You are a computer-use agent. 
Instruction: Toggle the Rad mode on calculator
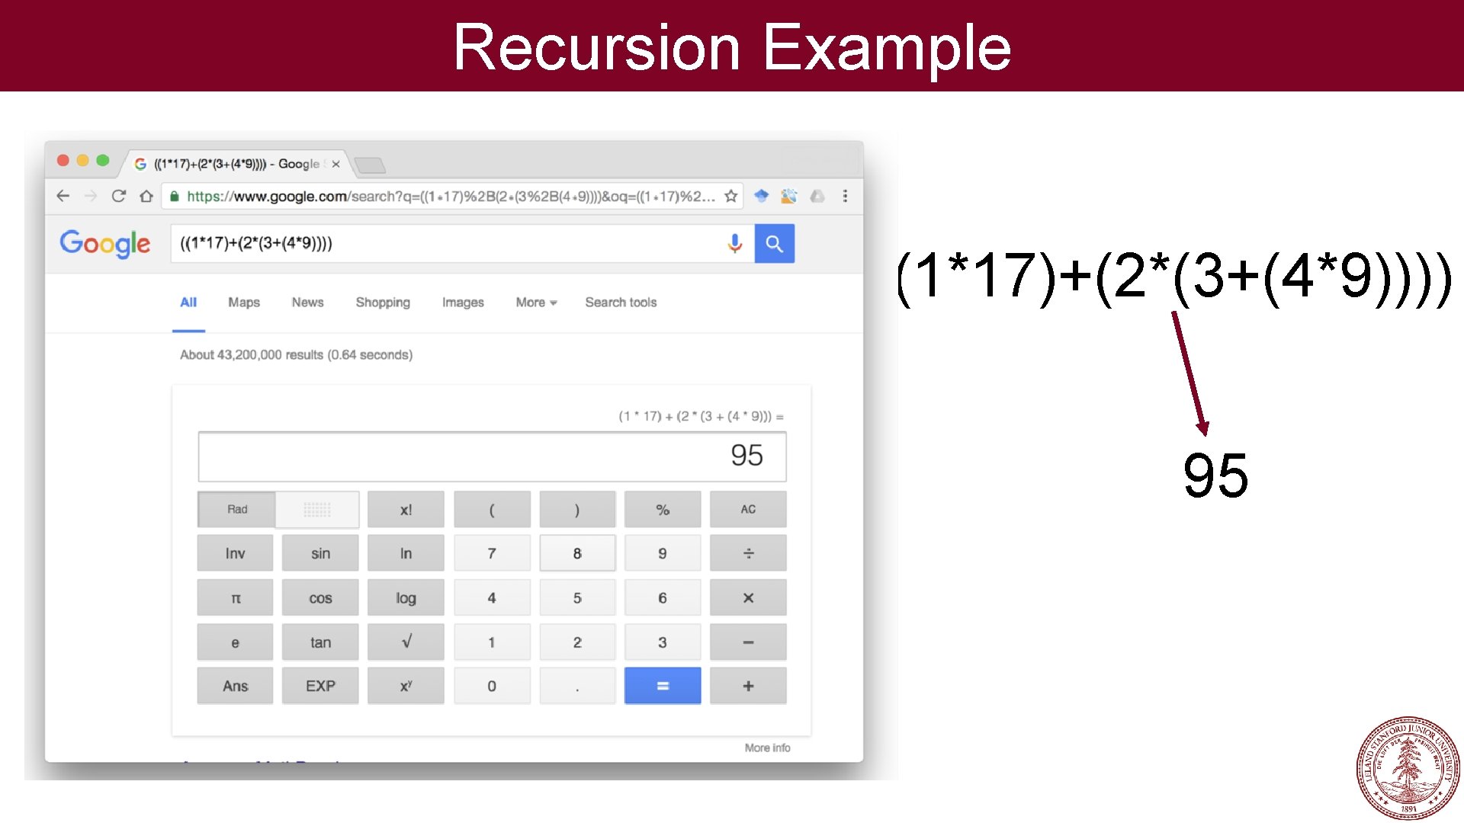point(239,510)
